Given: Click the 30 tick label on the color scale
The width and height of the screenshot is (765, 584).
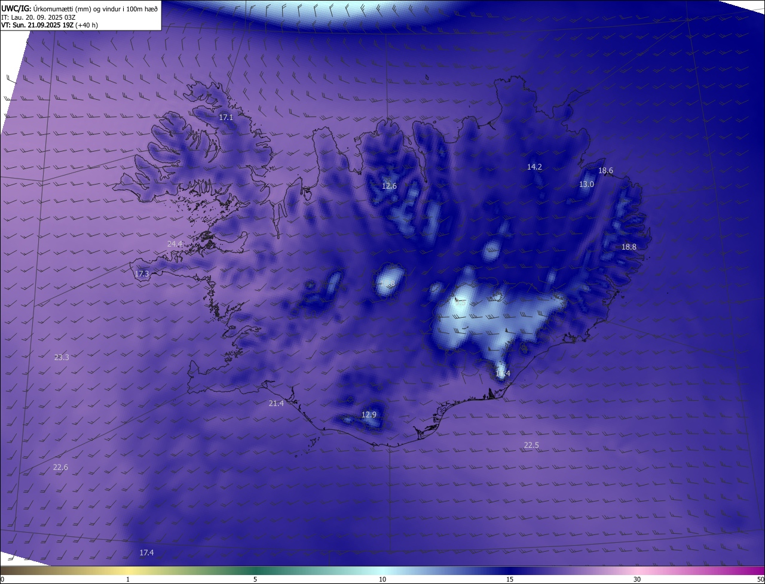Looking at the screenshot, I should click(x=637, y=579).
